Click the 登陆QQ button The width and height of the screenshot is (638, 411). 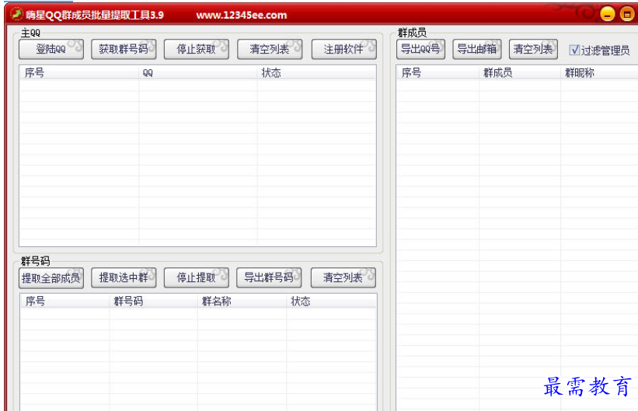coord(51,49)
